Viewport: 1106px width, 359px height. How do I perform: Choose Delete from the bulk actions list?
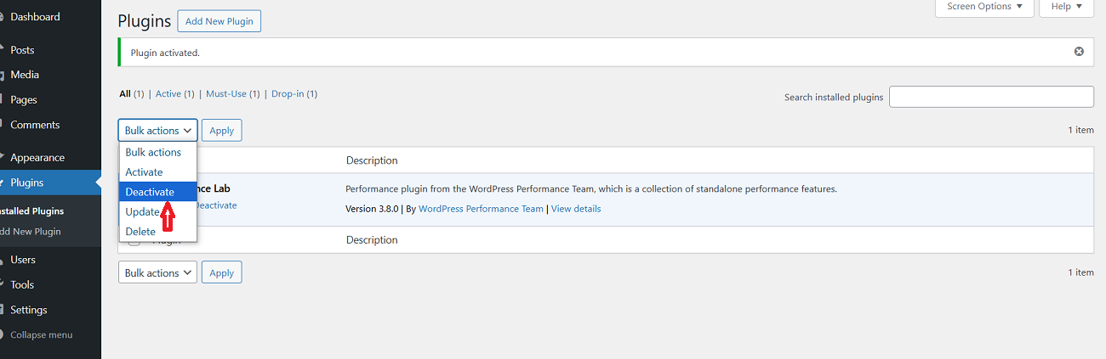157,232
